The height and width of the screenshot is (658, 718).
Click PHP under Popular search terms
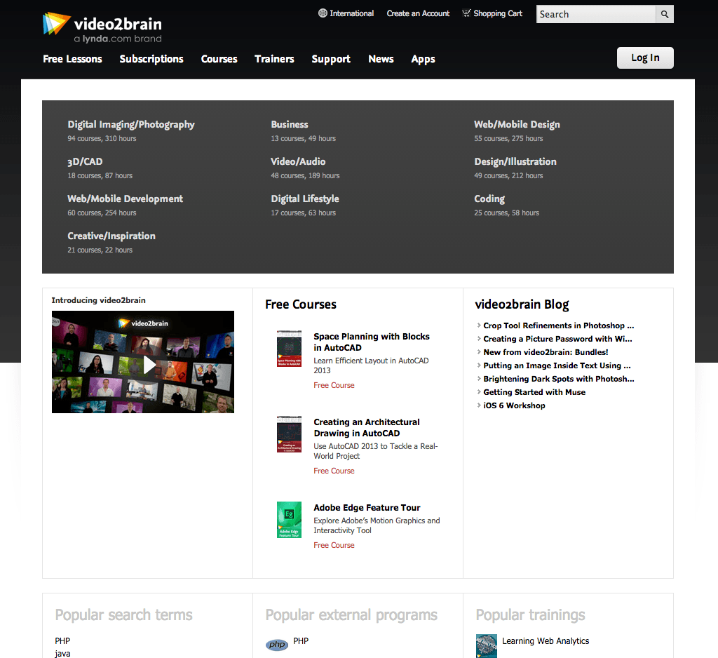[x=62, y=641]
